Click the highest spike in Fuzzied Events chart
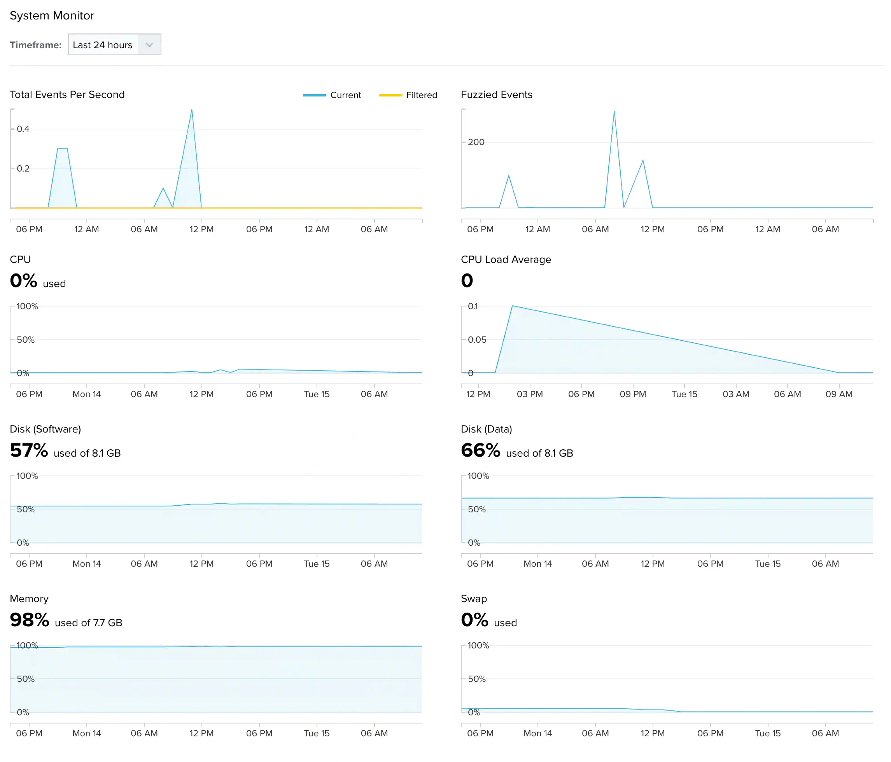Viewport: 891px width, 762px height. coord(614,112)
